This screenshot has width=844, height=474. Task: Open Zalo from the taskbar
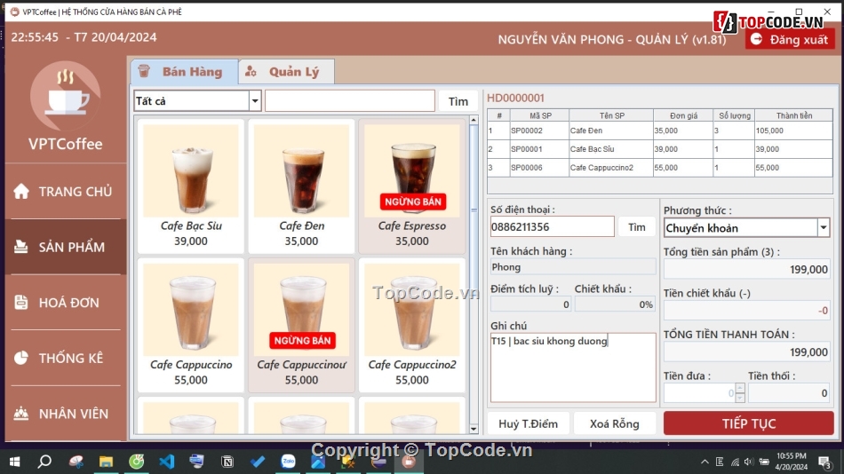288,462
